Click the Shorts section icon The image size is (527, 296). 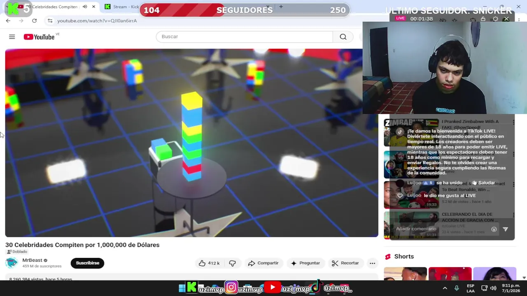pos(387,257)
